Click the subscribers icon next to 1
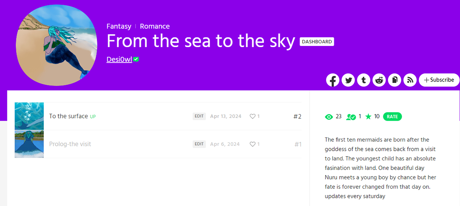Screen dimensions: 460x206 [351, 117]
